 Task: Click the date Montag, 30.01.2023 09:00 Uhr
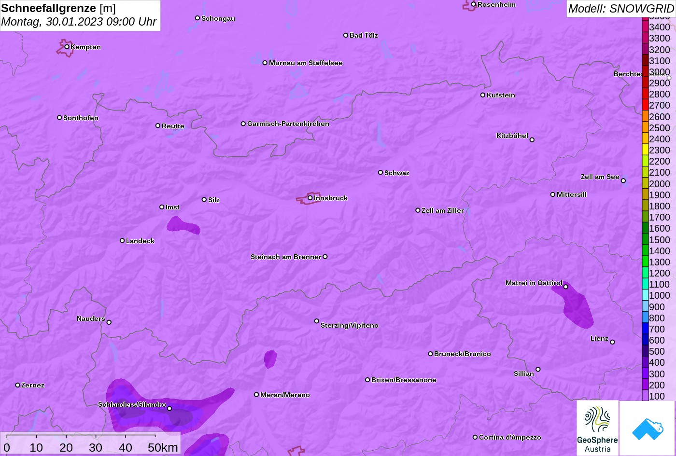pyautogui.click(x=79, y=22)
